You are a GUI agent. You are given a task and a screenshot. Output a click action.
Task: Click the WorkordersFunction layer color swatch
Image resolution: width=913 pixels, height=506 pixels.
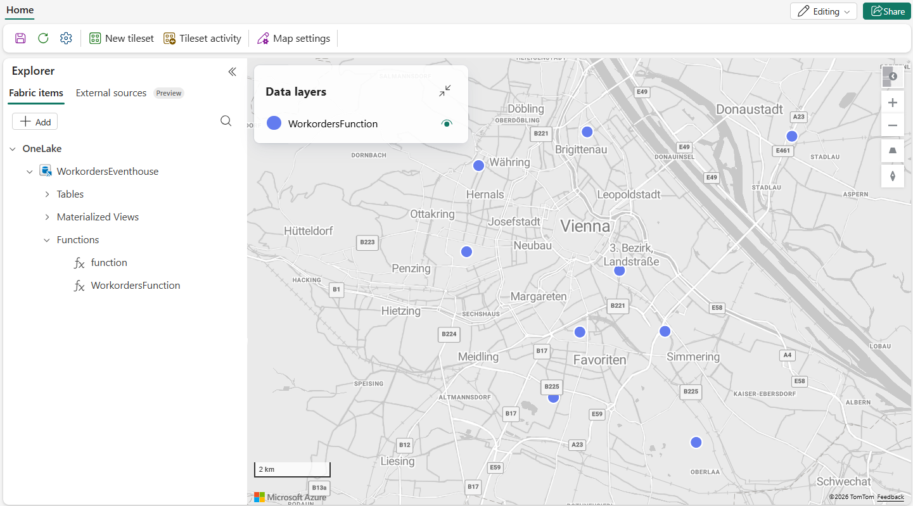pyautogui.click(x=274, y=123)
